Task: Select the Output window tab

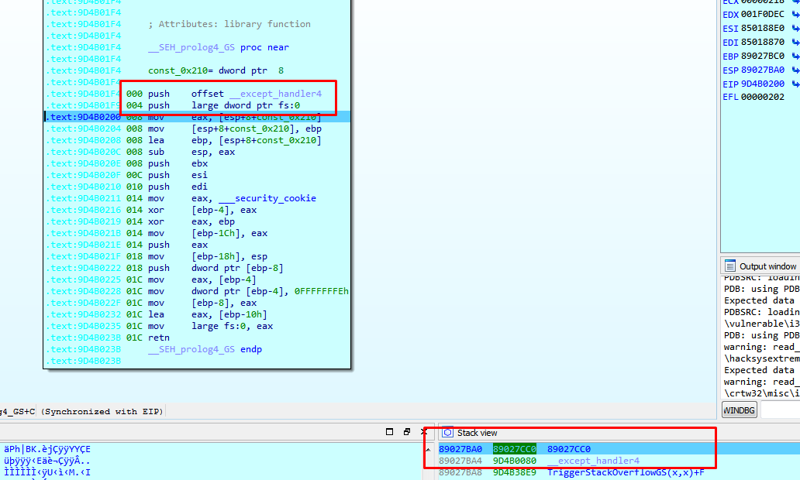Action: pyautogui.click(x=767, y=266)
